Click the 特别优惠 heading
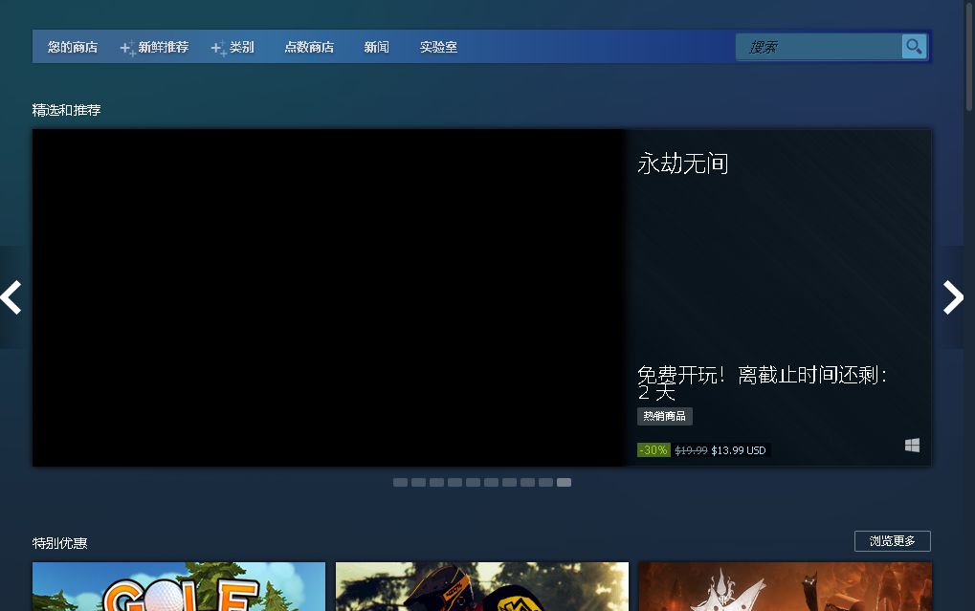975x611 pixels. pyautogui.click(x=59, y=543)
